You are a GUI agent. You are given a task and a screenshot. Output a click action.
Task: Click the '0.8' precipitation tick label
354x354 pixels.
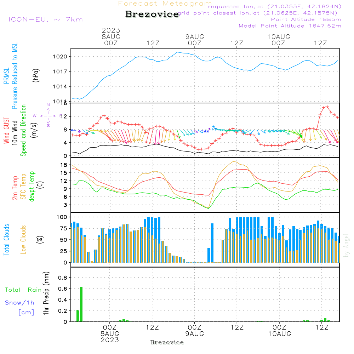click(x=63, y=278)
